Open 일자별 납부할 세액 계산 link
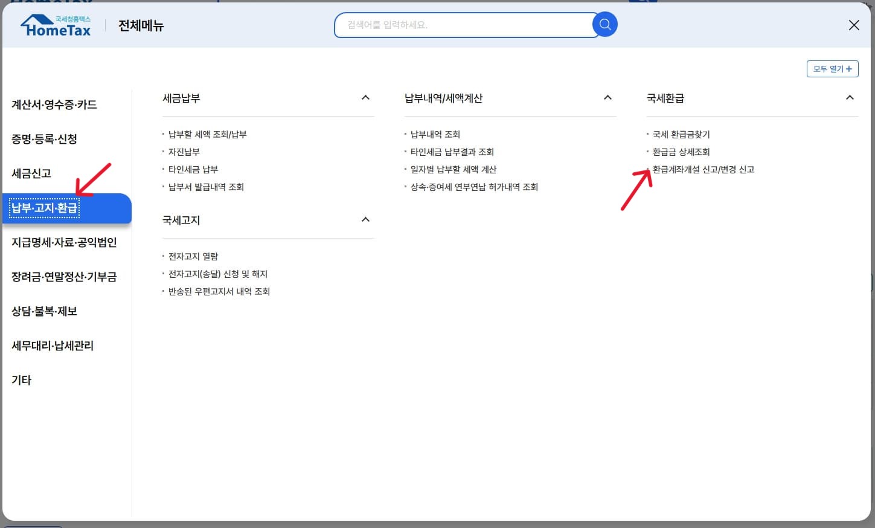Screen dimensions: 875x528 (x=454, y=169)
